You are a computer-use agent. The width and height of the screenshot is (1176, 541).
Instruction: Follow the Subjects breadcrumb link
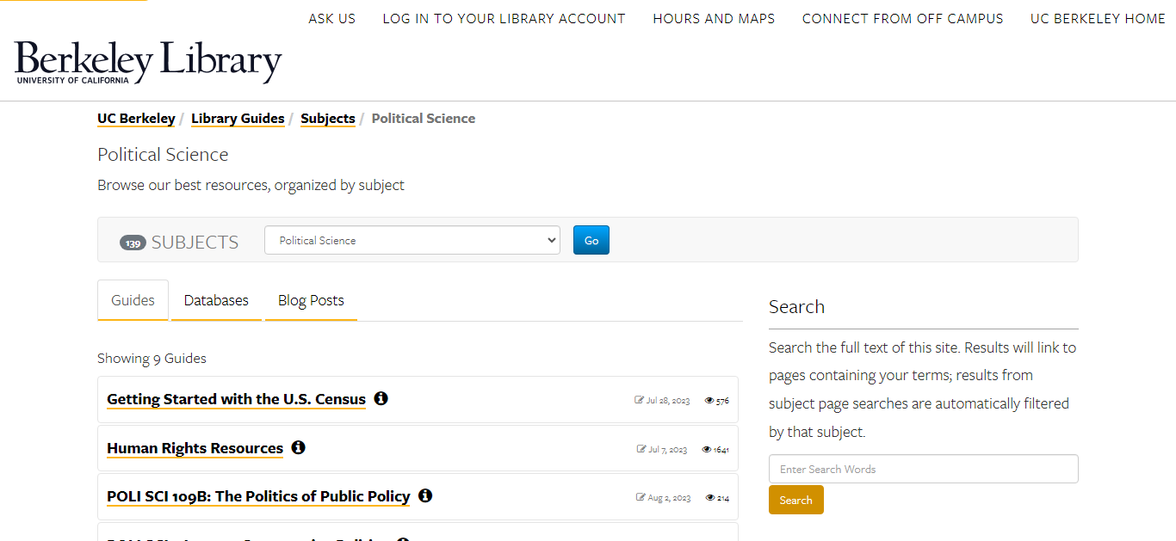(x=328, y=119)
